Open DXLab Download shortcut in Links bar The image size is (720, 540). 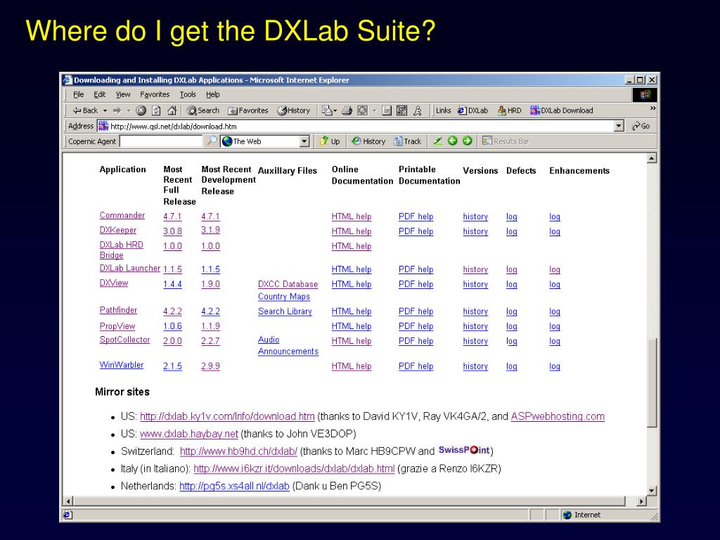(562, 110)
